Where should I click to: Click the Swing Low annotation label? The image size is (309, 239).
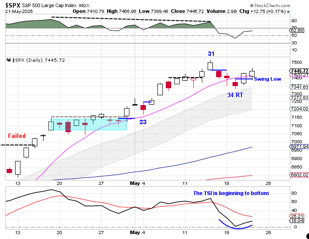pyautogui.click(x=267, y=79)
